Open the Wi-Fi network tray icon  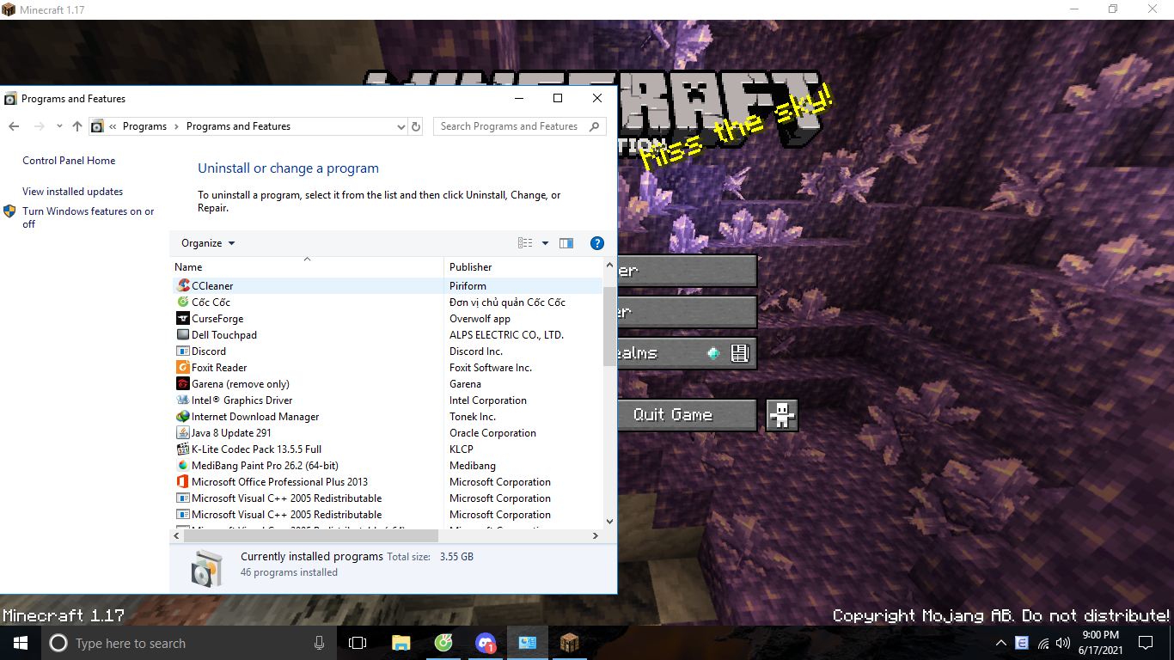point(1043,643)
